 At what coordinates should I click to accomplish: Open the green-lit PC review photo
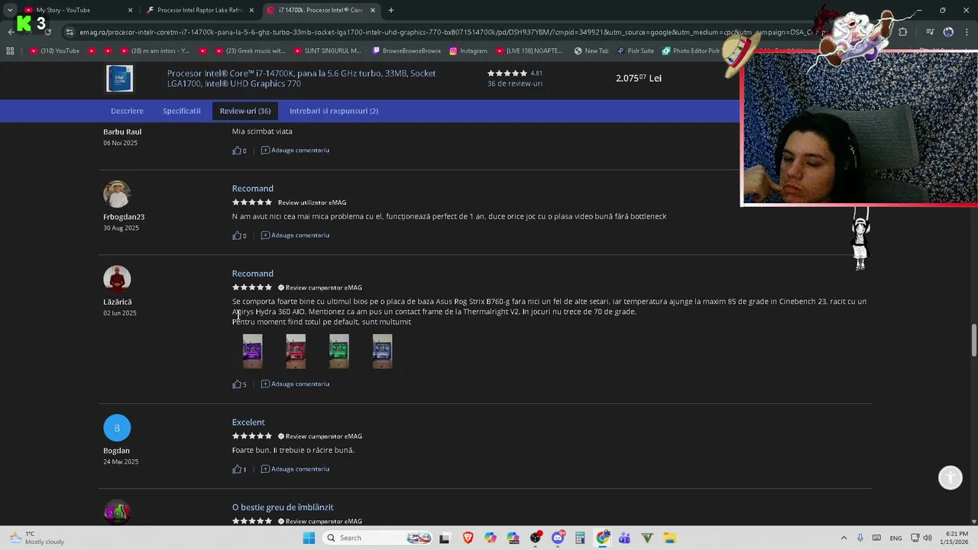(x=339, y=351)
